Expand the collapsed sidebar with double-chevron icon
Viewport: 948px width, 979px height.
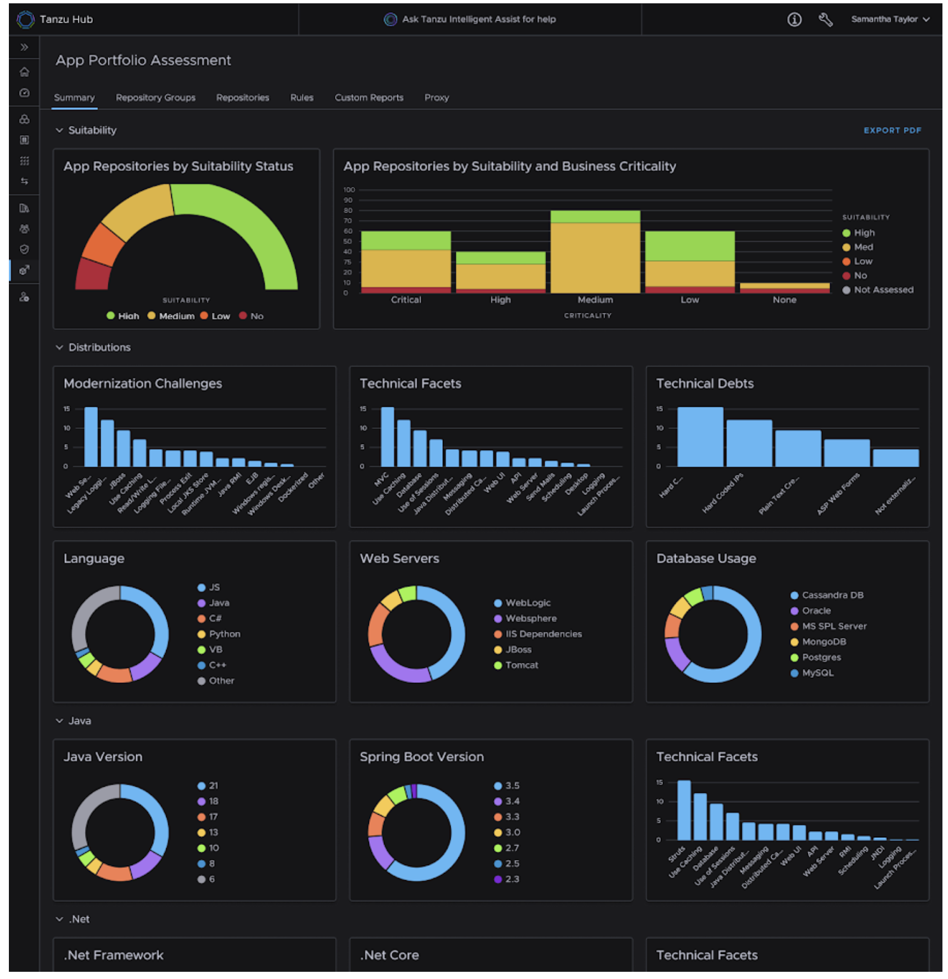(x=24, y=47)
